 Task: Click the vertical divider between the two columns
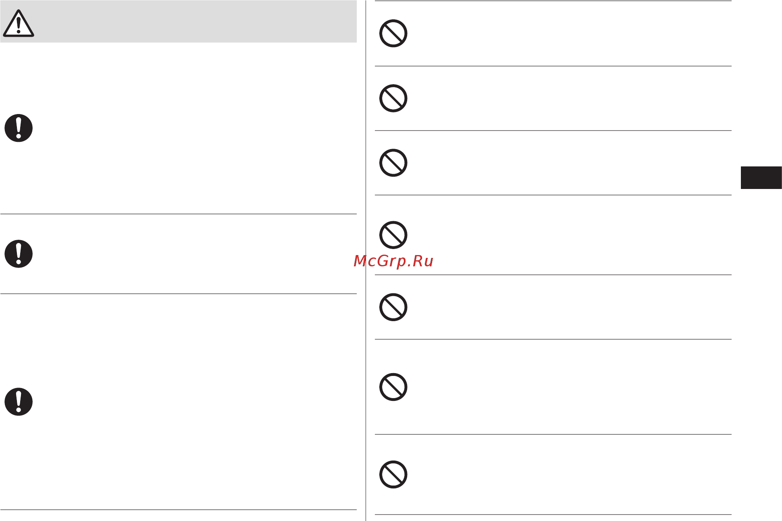point(366,260)
